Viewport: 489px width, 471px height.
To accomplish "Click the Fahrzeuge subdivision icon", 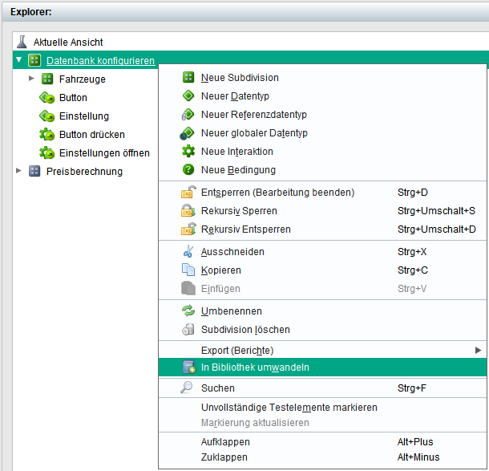I will [47, 79].
